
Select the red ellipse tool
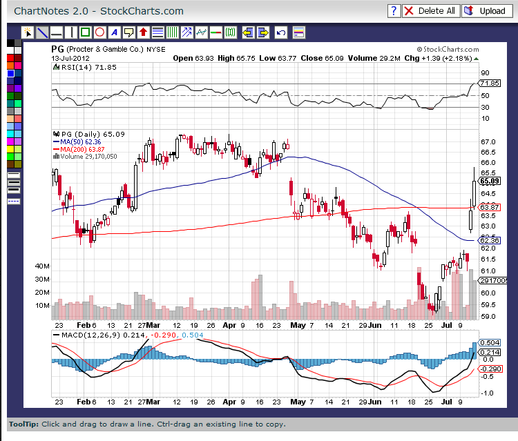pos(99,32)
